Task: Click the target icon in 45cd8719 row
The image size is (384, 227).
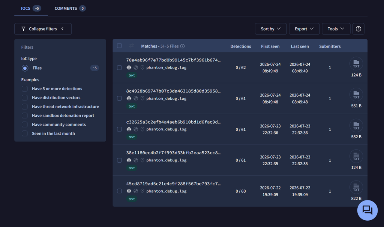Action: tap(129, 191)
